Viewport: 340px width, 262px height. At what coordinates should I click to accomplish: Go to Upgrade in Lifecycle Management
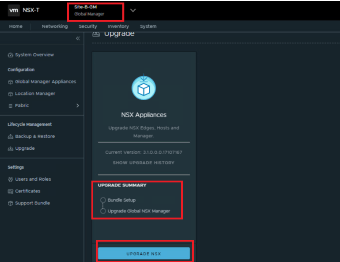(x=25, y=148)
